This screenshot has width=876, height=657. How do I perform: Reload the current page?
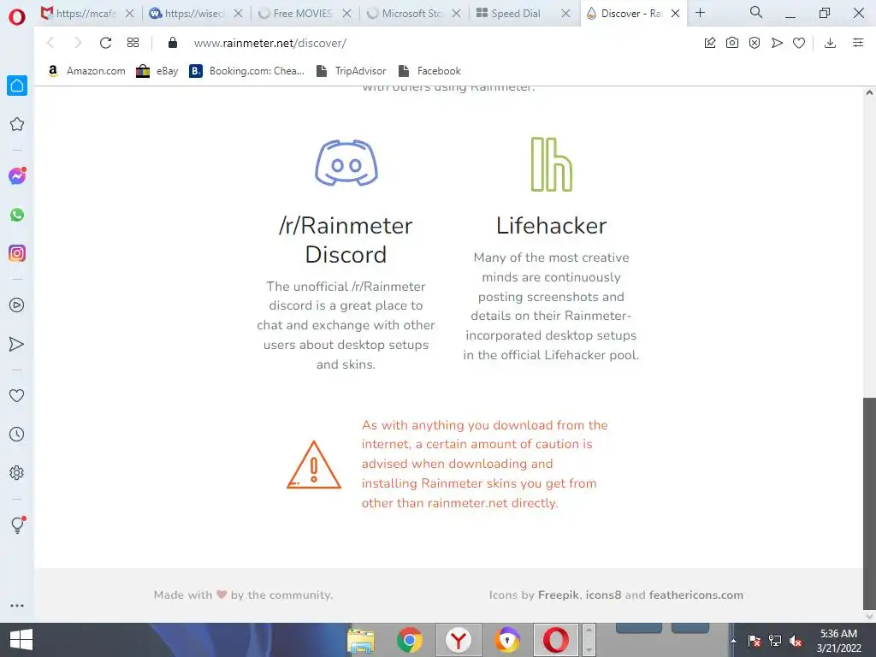point(105,43)
